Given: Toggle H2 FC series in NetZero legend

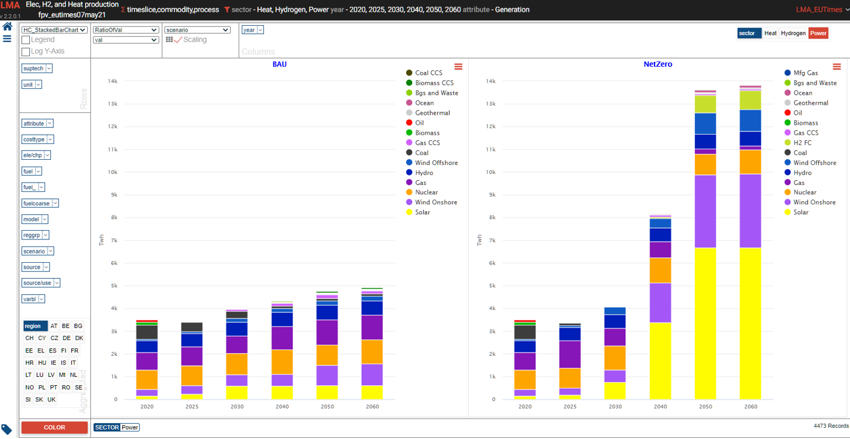Looking at the screenshot, I should 797,143.
